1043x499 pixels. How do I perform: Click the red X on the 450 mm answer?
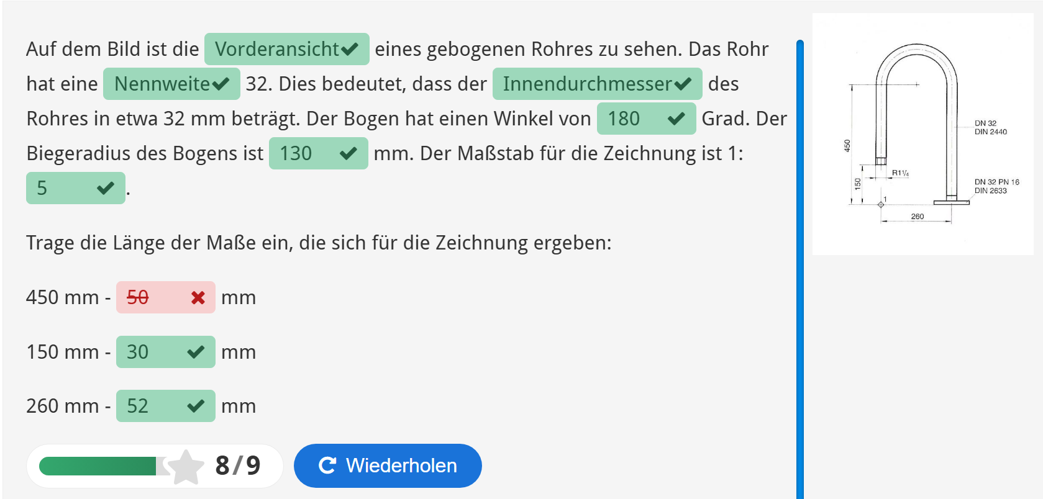198,298
